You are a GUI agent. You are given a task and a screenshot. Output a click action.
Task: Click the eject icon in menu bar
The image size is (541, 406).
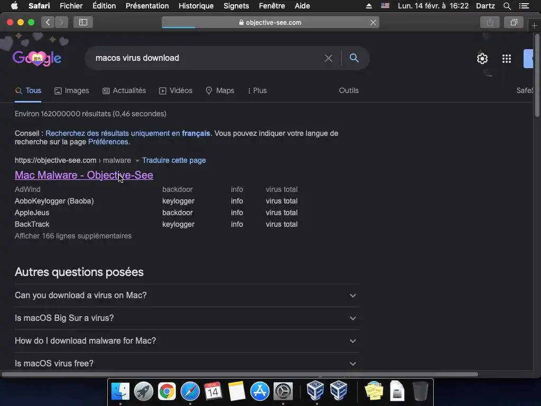pyautogui.click(x=369, y=6)
